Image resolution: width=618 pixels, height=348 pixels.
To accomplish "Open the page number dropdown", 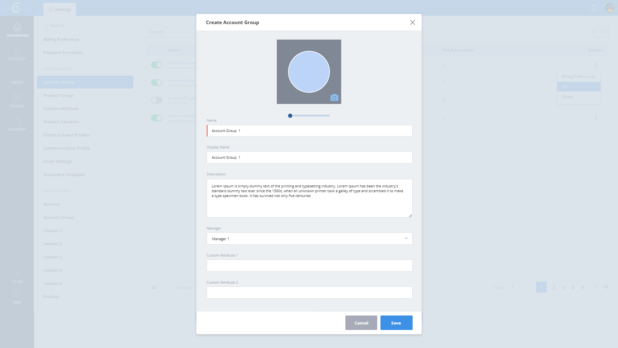I will click(x=519, y=287).
